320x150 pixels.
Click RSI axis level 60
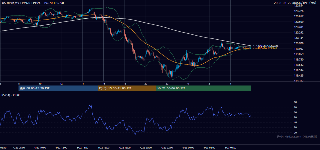pos(295,112)
